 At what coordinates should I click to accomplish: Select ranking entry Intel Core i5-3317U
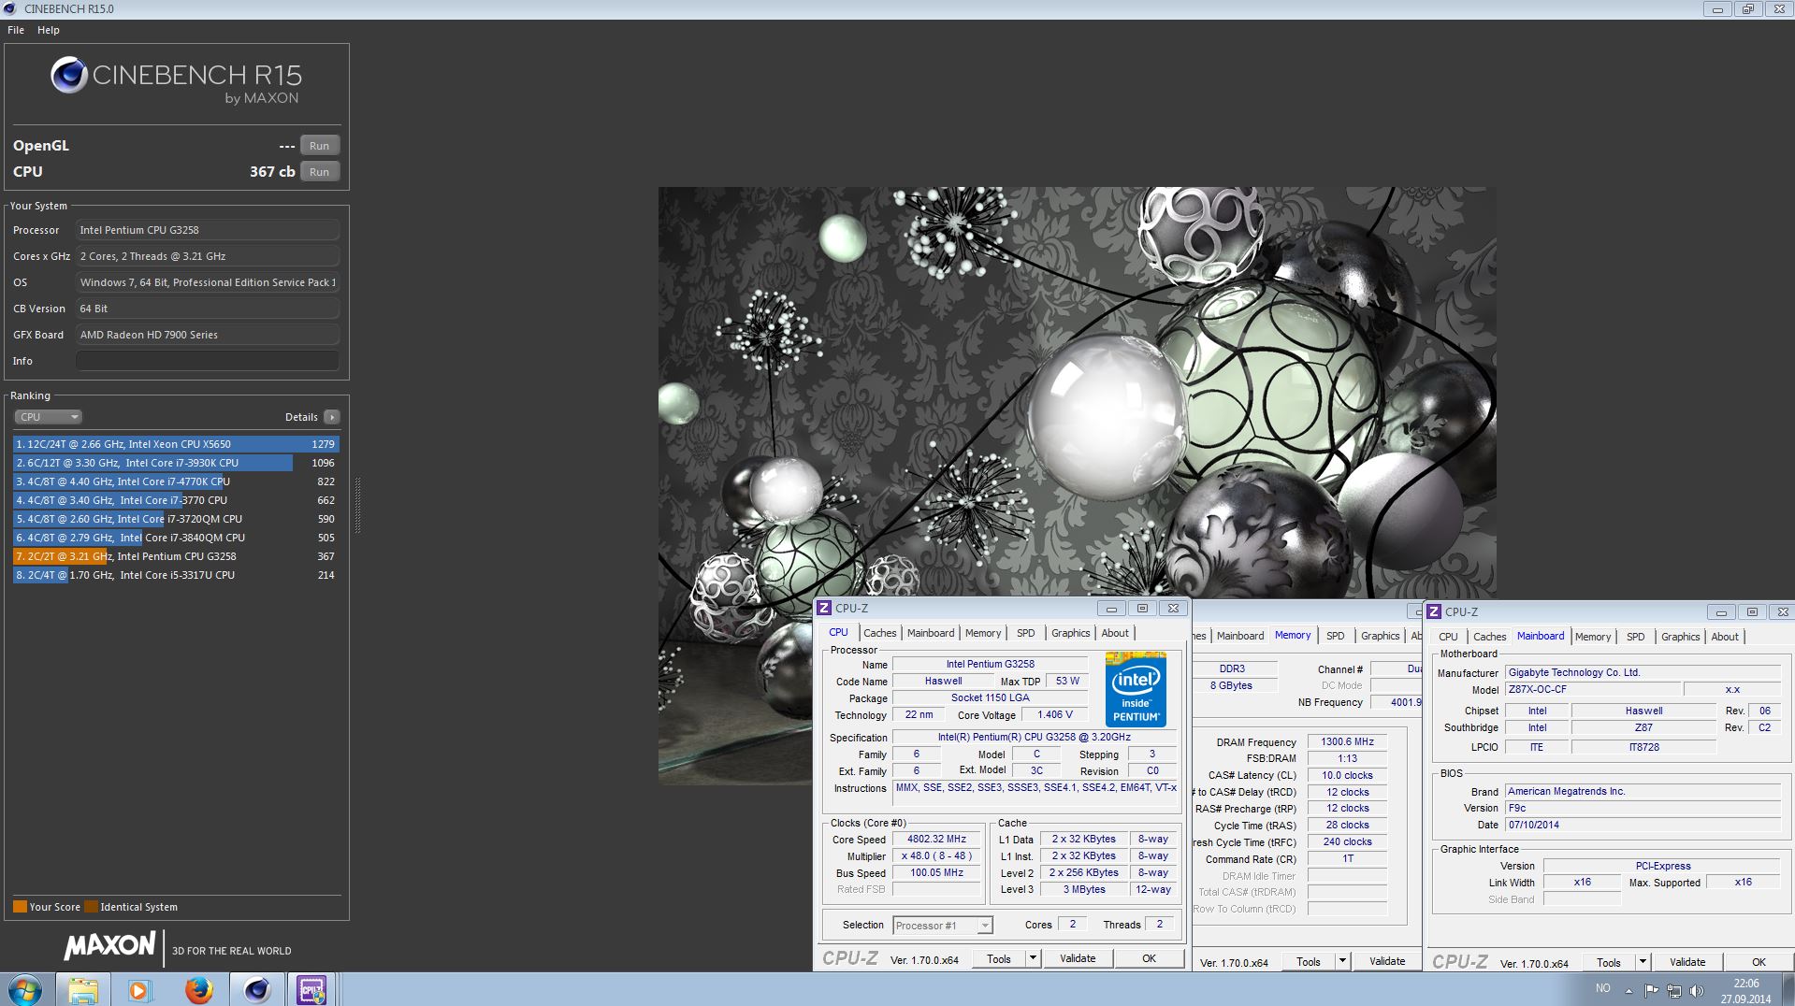pos(176,575)
